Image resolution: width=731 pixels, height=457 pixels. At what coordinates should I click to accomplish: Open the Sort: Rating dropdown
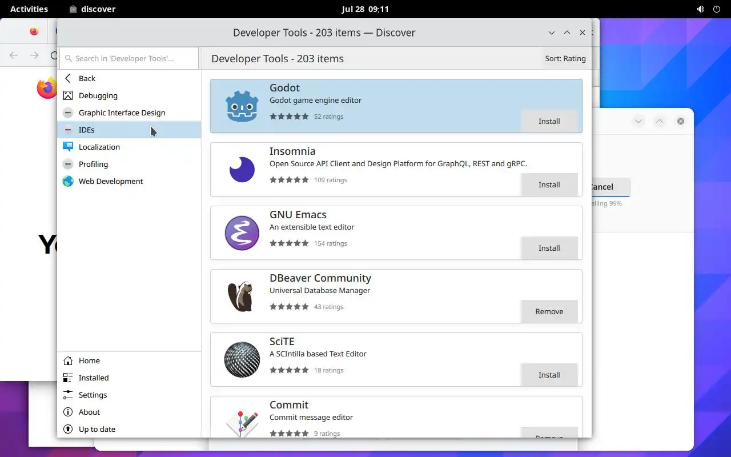(x=565, y=58)
